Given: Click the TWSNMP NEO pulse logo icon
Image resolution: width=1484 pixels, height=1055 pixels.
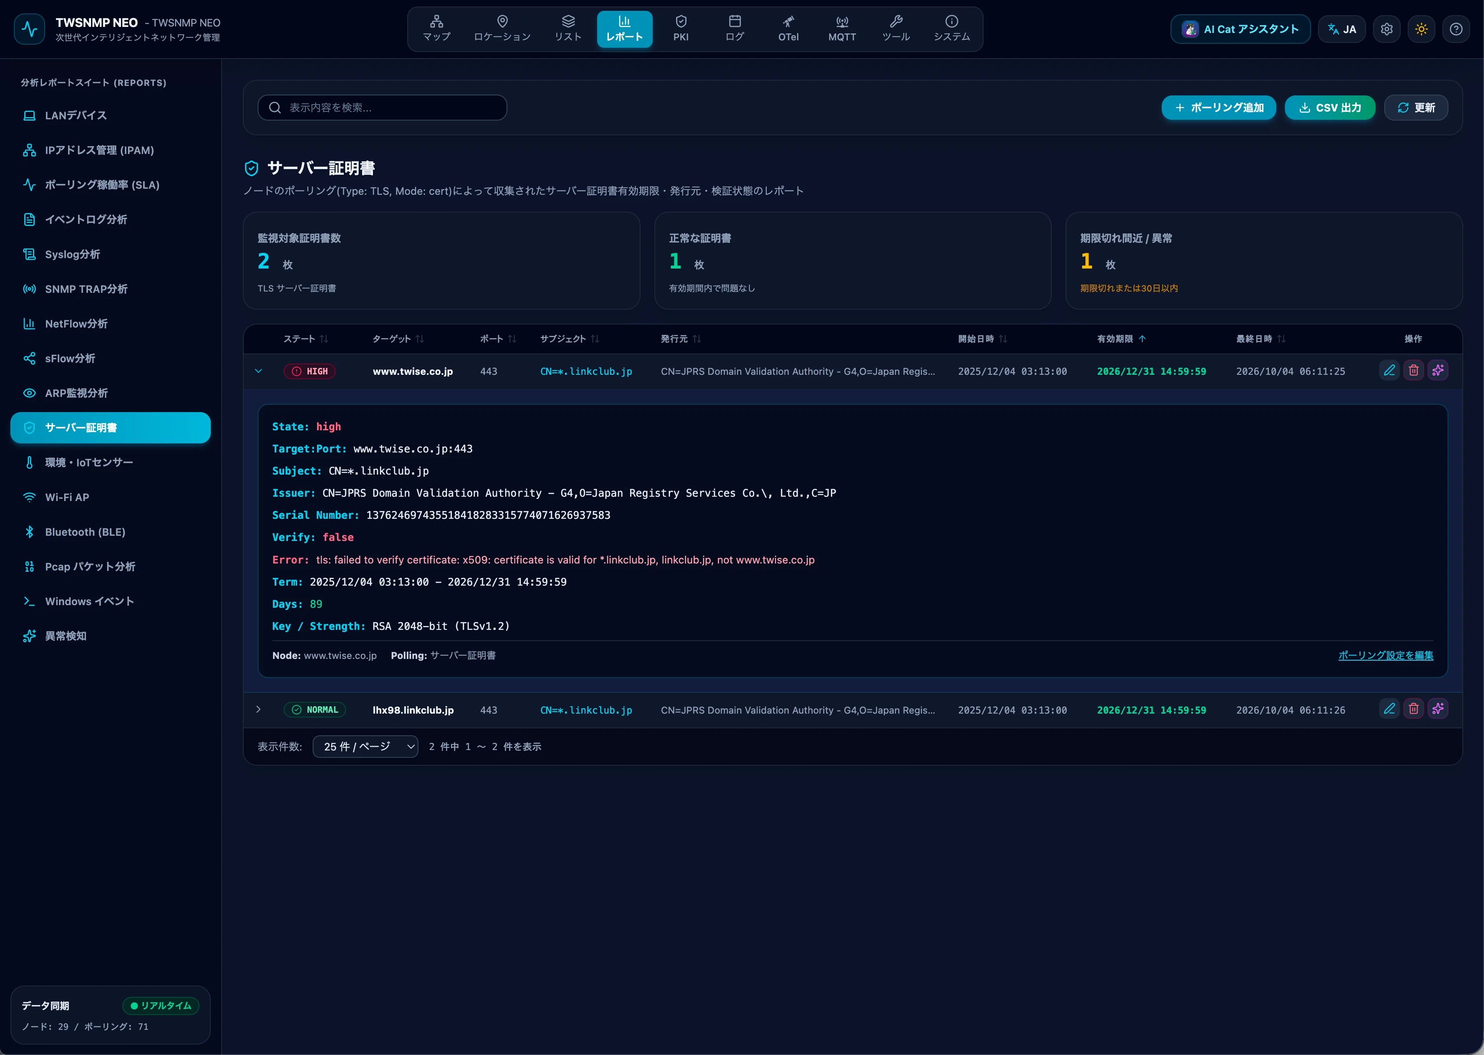Looking at the screenshot, I should click(x=29, y=29).
